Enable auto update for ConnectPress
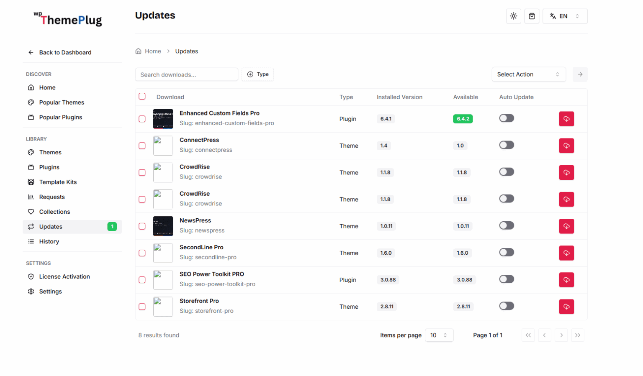 (x=507, y=145)
